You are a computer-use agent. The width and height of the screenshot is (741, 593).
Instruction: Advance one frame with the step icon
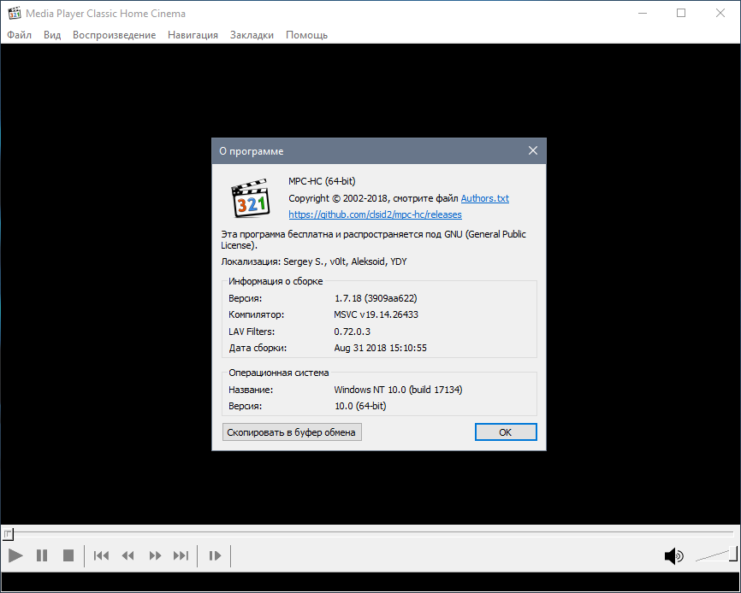[215, 555]
